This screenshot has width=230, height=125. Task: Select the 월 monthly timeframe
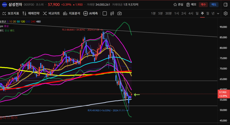point(208,13)
